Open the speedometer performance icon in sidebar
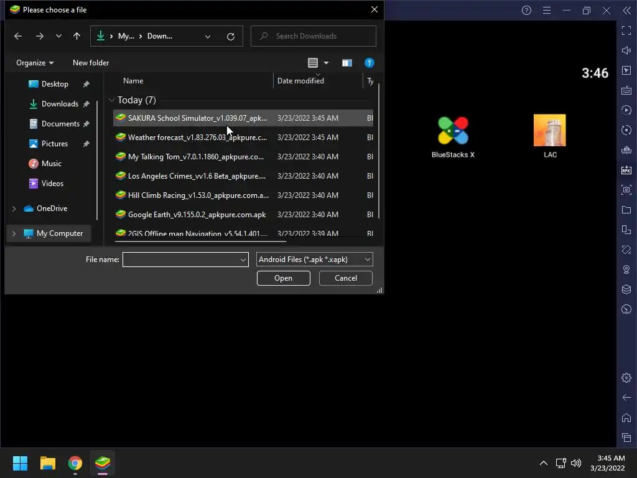Image resolution: width=637 pixels, height=478 pixels. (626, 309)
